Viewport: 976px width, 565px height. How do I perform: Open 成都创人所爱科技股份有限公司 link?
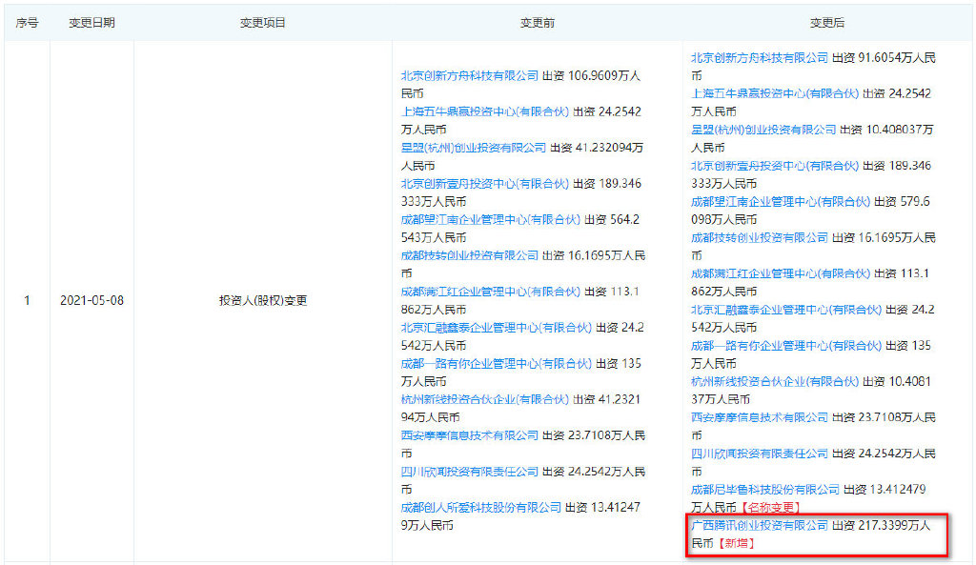click(x=481, y=508)
